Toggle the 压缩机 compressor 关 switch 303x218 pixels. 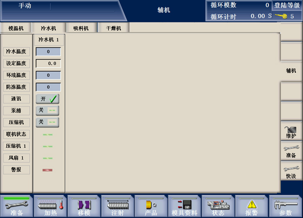click(47, 122)
